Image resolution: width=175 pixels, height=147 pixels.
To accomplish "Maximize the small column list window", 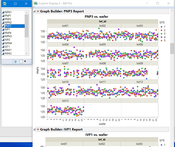I will (15, 4).
